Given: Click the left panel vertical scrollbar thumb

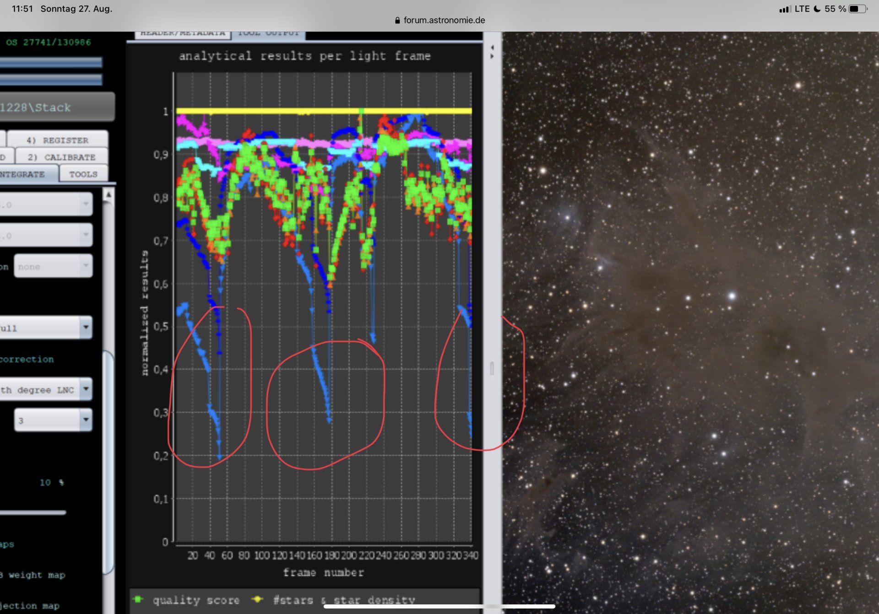Looking at the screenshot, I should pyautogui.click(x=108, y=462).
